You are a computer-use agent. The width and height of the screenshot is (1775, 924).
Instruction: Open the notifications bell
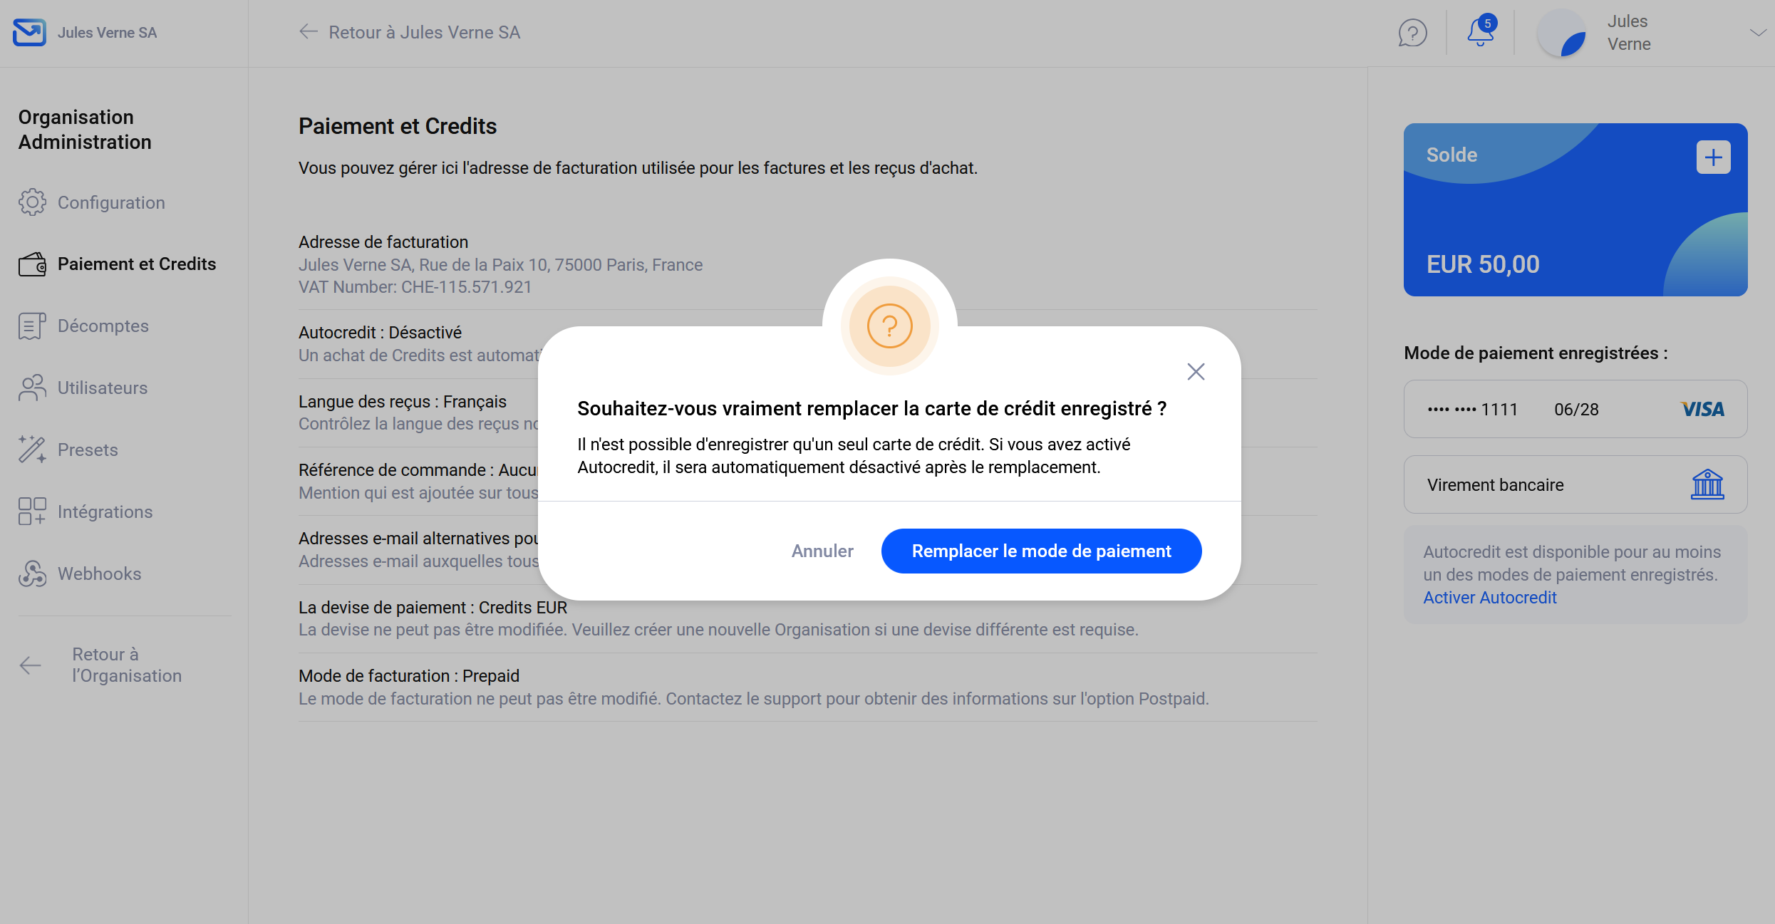[x=1480, y=32]
